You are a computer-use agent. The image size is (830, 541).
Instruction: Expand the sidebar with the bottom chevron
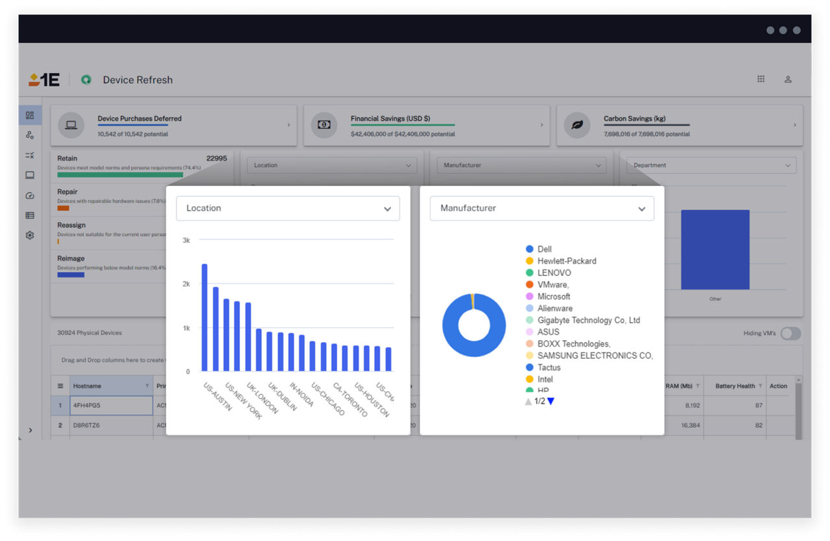tap(30, 430)
